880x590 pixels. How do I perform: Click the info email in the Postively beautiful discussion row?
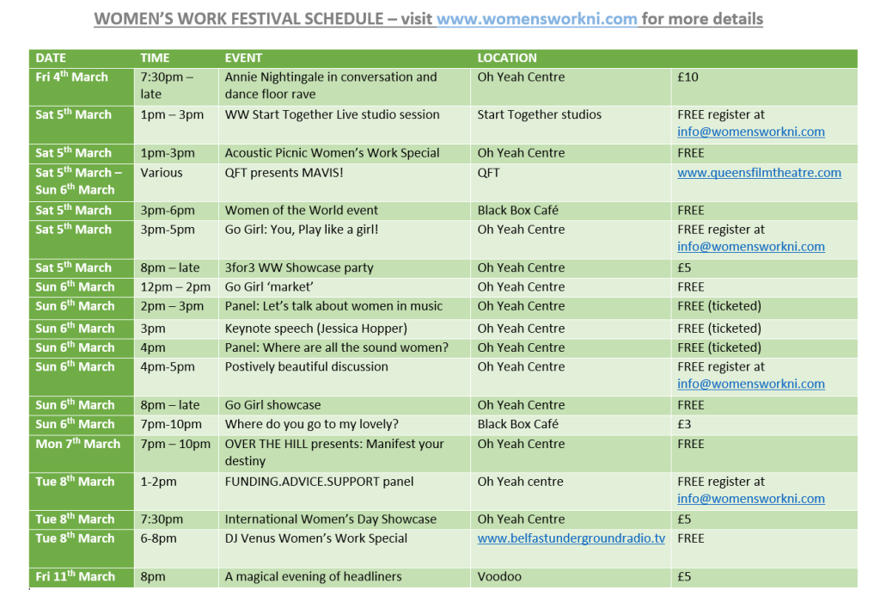[751, 384]
